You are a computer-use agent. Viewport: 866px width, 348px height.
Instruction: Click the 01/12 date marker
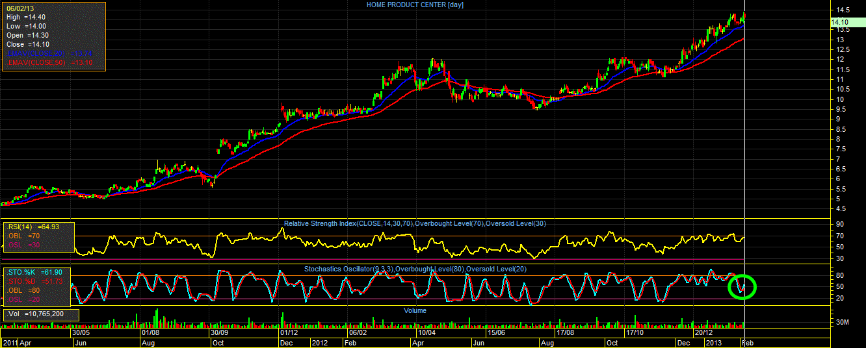pyautogui.click(x=289, y=332)
